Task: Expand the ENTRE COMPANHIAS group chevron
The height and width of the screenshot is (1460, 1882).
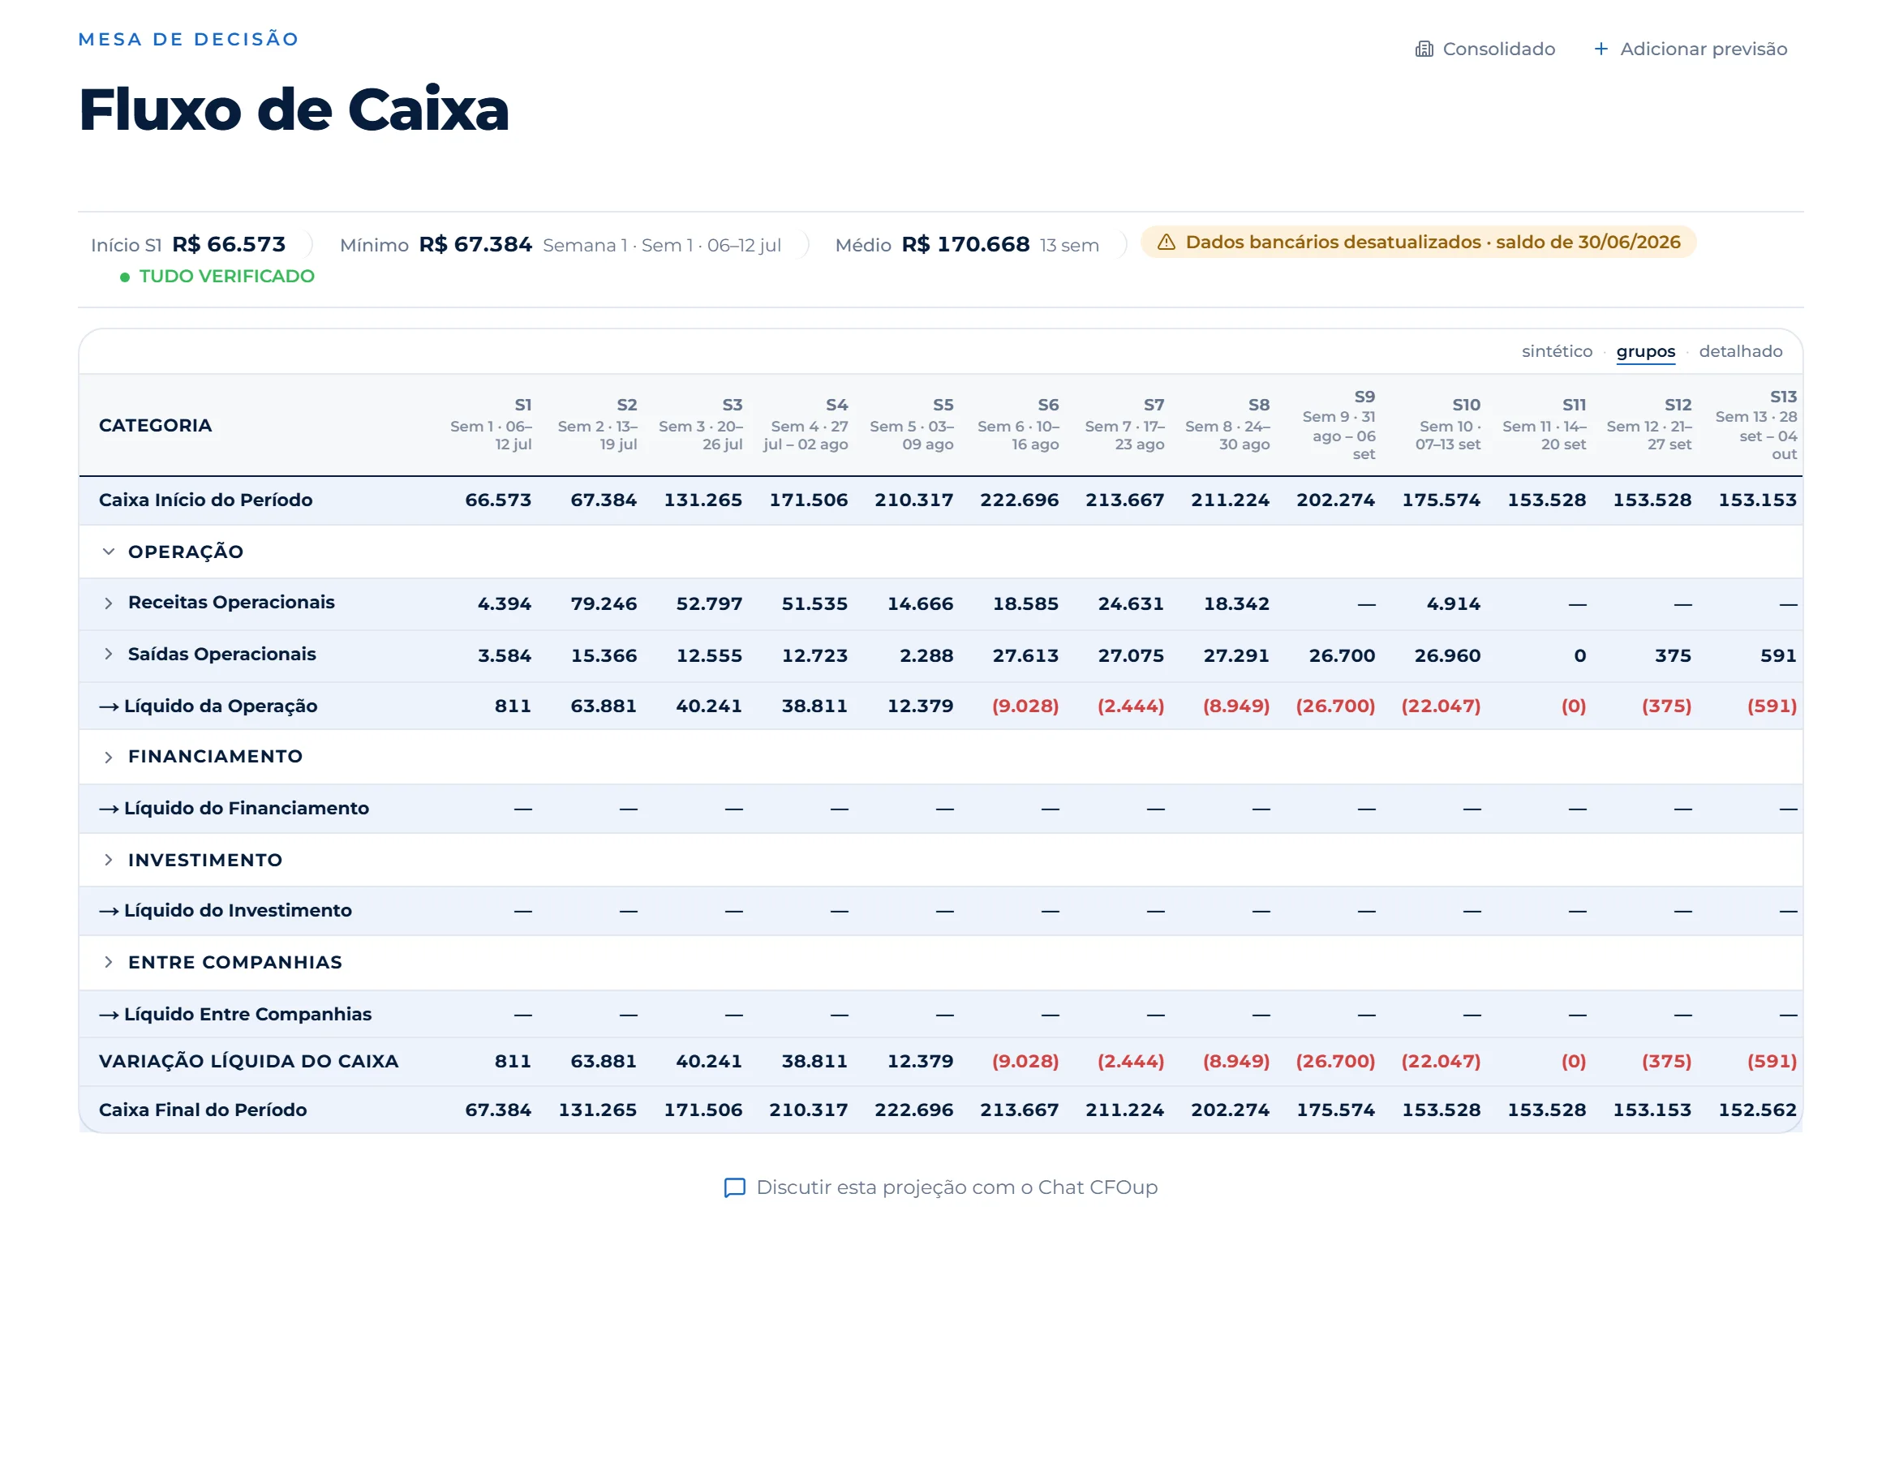Action: pyautogui.click(x=109, y=962)
